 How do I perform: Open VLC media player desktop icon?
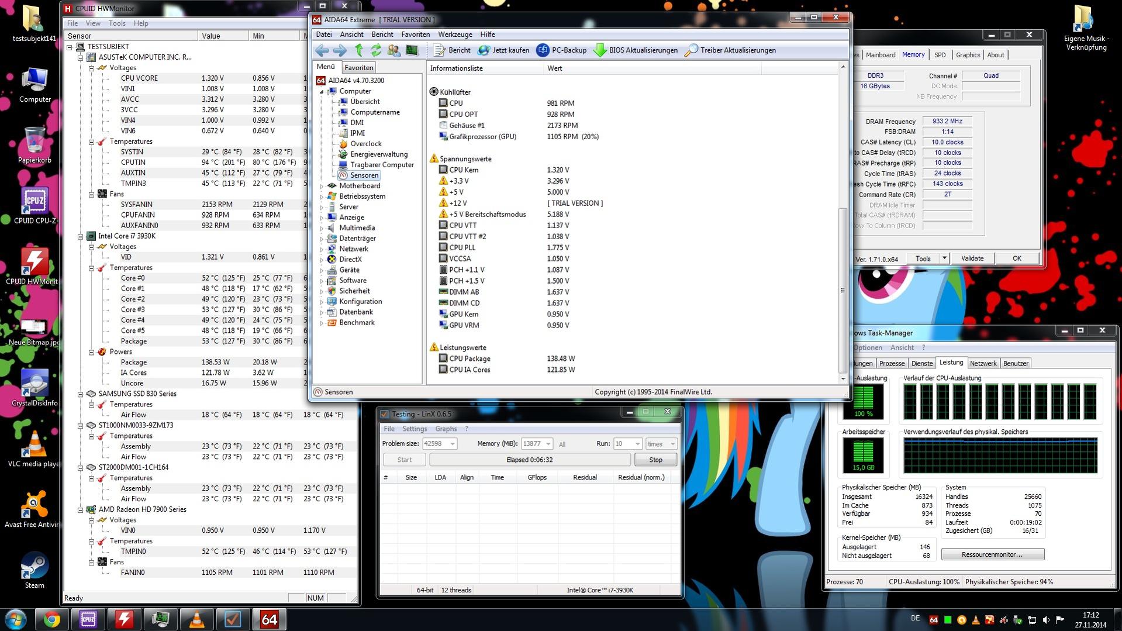tap(34, 449)
